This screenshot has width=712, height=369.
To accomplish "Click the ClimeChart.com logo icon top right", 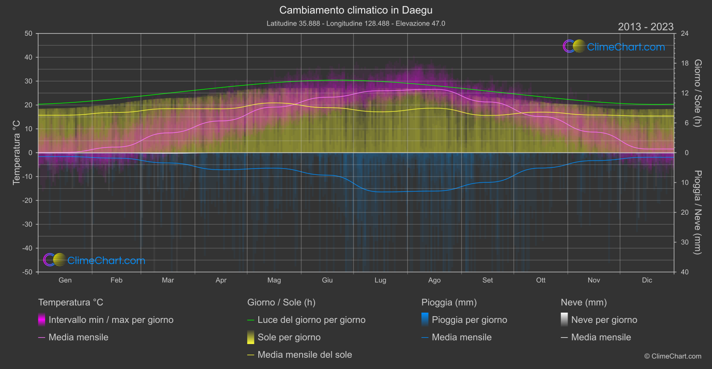I will (x=574, y=46).
